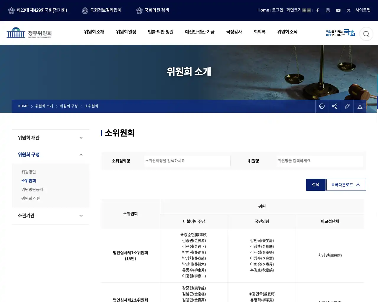Click the pencil edit icon
378x302 pixels.
[347, 106]
